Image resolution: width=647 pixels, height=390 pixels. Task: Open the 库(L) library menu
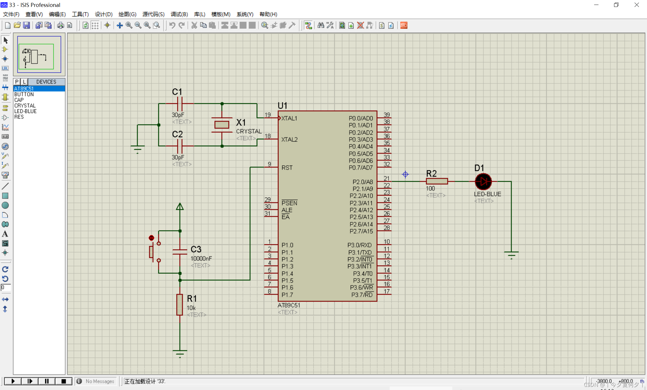coord(199,14)
